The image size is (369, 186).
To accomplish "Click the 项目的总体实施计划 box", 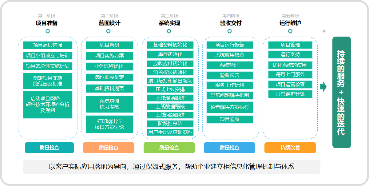I will pyautogui.click(x=48, y=66).
